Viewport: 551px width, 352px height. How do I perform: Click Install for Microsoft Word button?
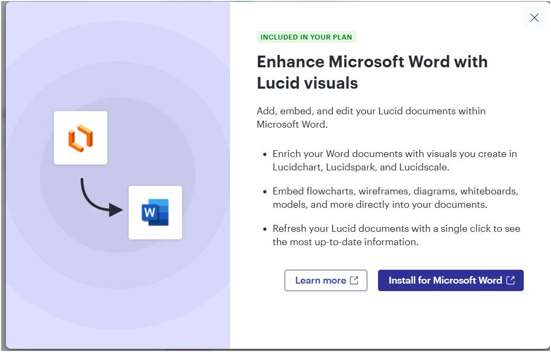point(451,280)
